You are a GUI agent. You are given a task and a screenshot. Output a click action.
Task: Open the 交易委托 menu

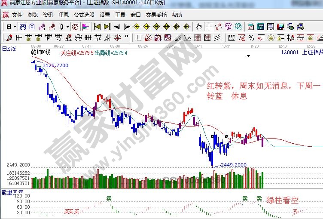156,15
